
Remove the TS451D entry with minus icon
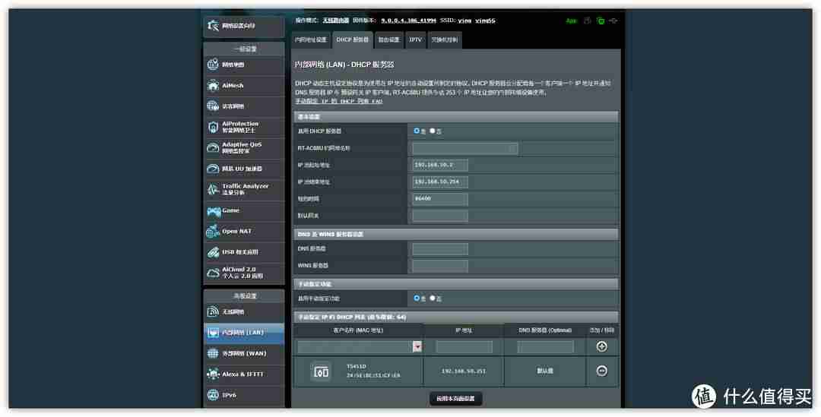tap(601, 371)
